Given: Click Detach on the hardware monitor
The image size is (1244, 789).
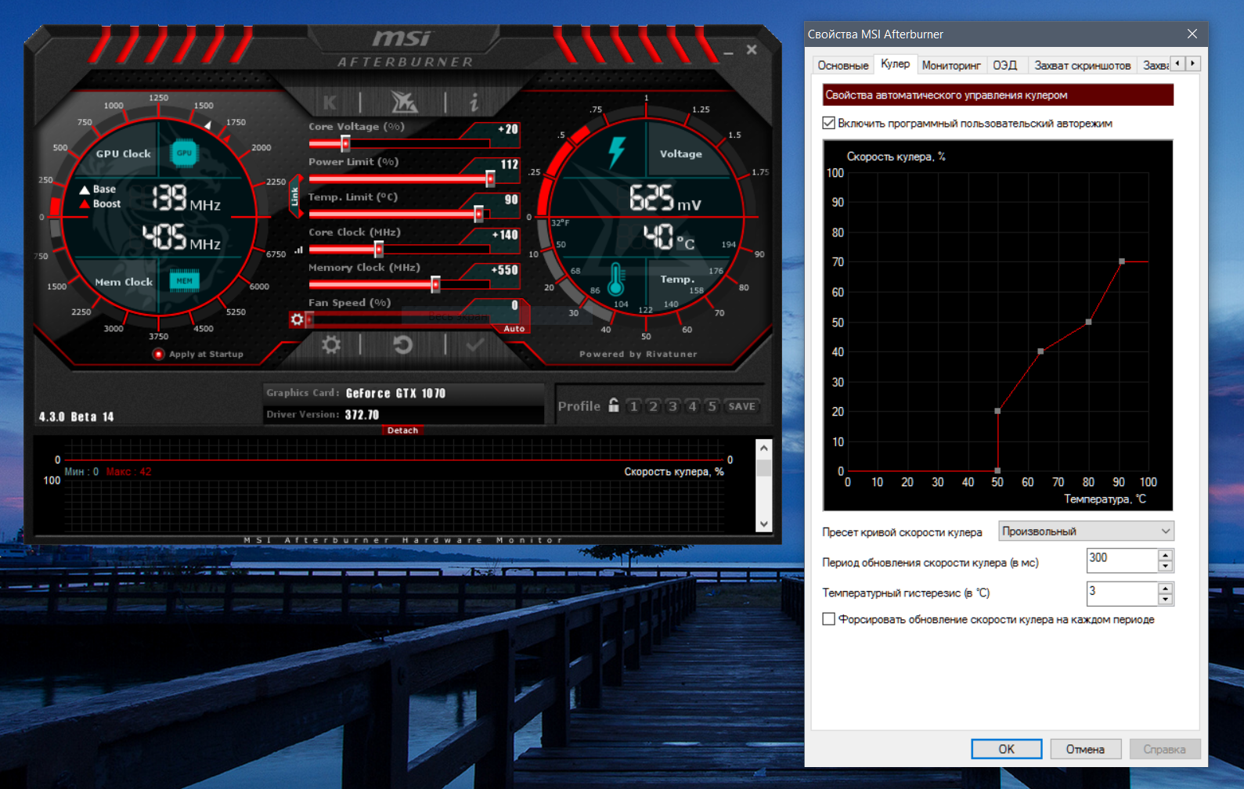Looking at the screenshot, I should (402, 430).
